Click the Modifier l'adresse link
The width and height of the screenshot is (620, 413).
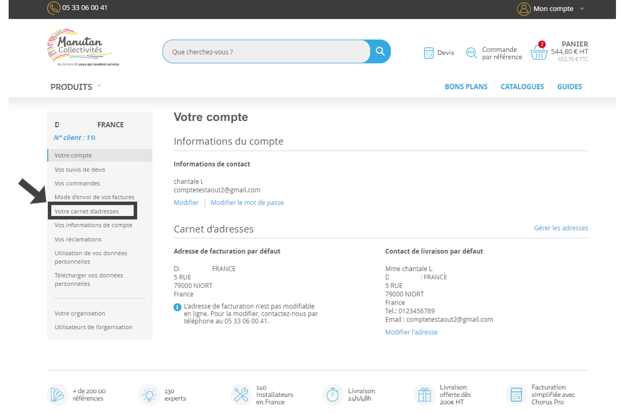(x=411, y=332)
